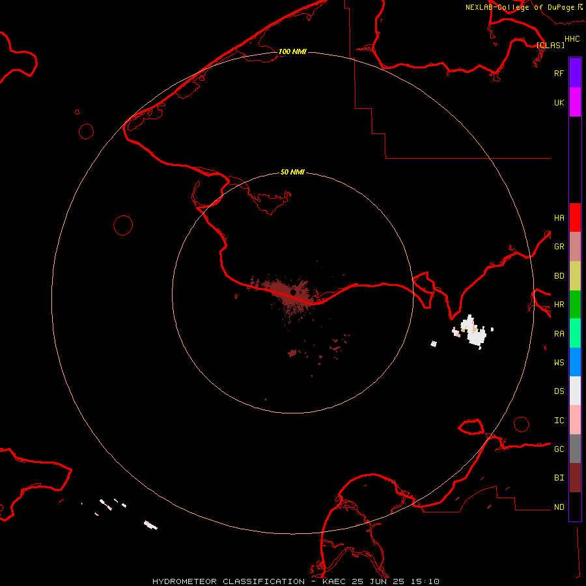The width and height of the screenshot is (586, 586).
Task: Pick the HR green legend swatch
Action: tap(575, 305)
